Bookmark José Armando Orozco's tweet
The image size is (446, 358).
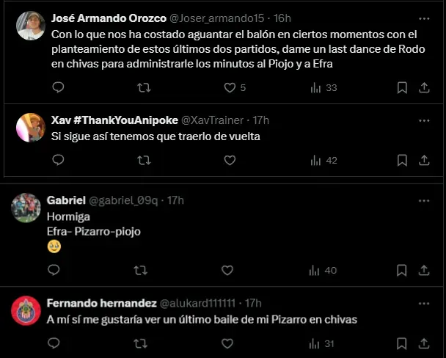coord(402,87)
